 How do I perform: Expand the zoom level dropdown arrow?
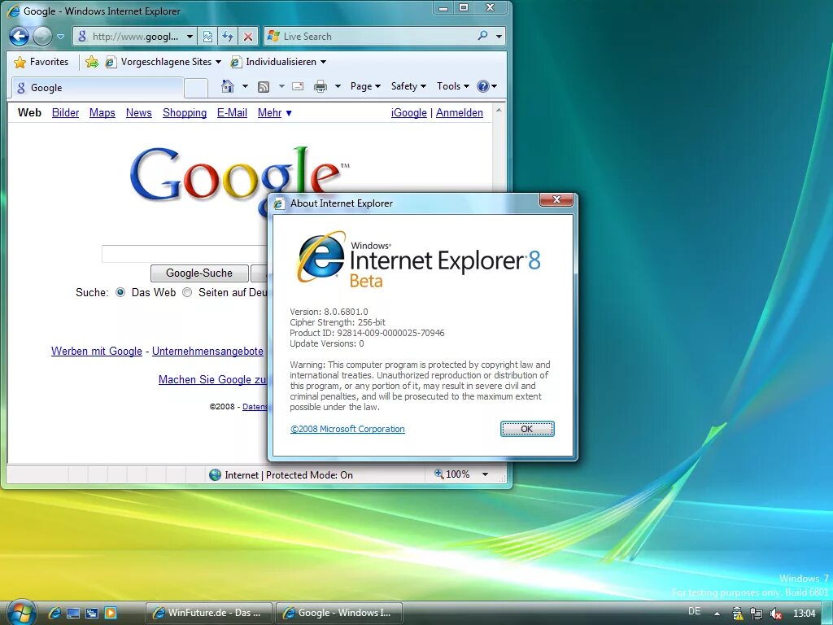[485, 474]
